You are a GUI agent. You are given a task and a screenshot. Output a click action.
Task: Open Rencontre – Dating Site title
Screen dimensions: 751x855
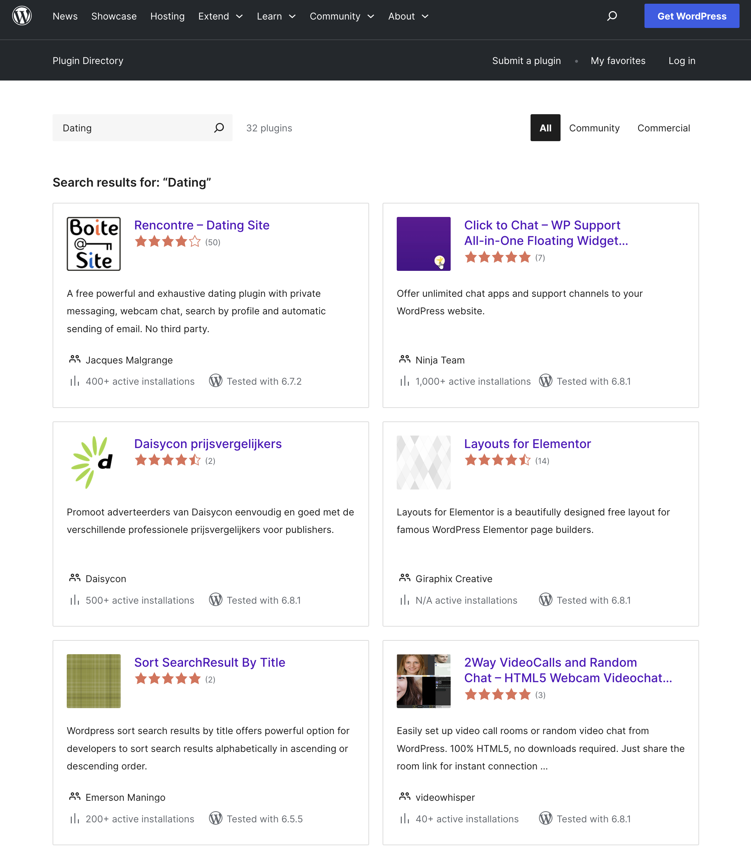click(202, 225)
